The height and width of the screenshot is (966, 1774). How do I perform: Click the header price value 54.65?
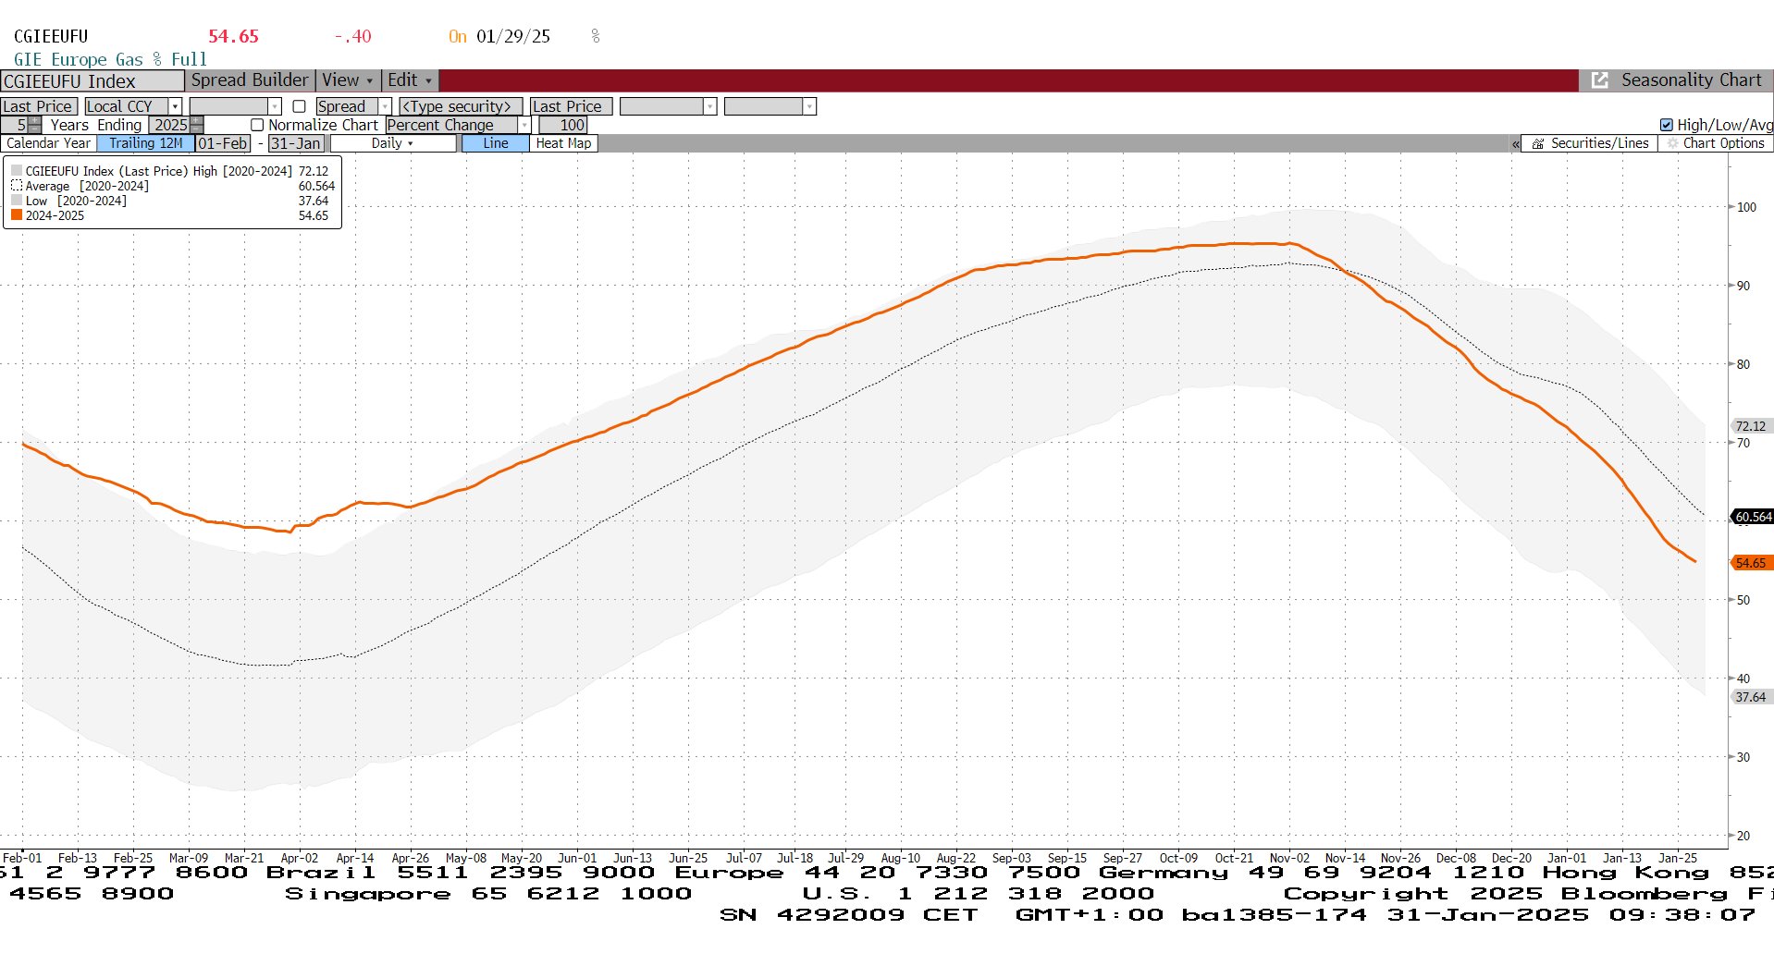coord(233,36)
